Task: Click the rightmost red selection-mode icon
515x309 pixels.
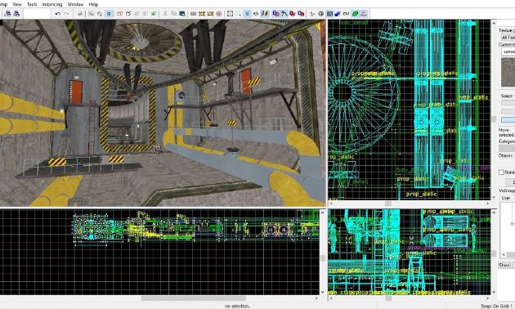Action: coord(301,14)
